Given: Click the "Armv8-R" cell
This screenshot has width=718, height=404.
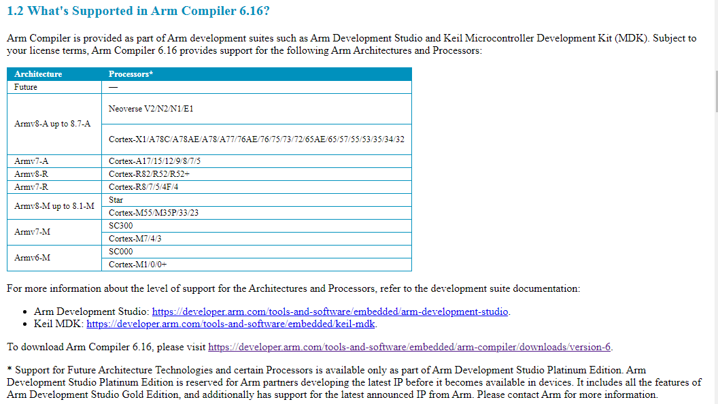Looking at the screenshot, I should point(54,174).
